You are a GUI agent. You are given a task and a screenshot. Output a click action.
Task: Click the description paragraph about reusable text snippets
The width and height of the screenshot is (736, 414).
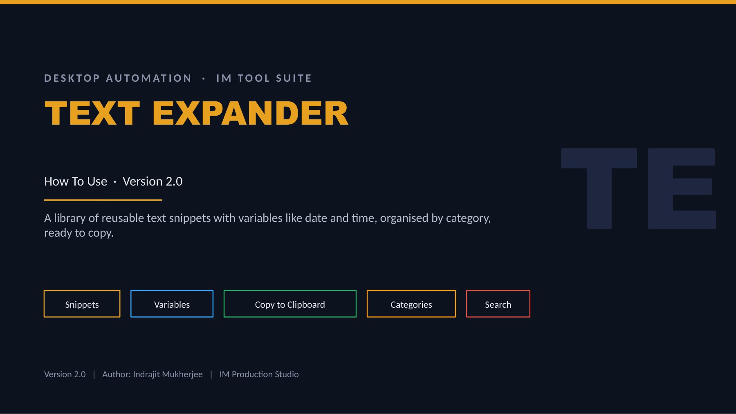[x=267, y=225]
